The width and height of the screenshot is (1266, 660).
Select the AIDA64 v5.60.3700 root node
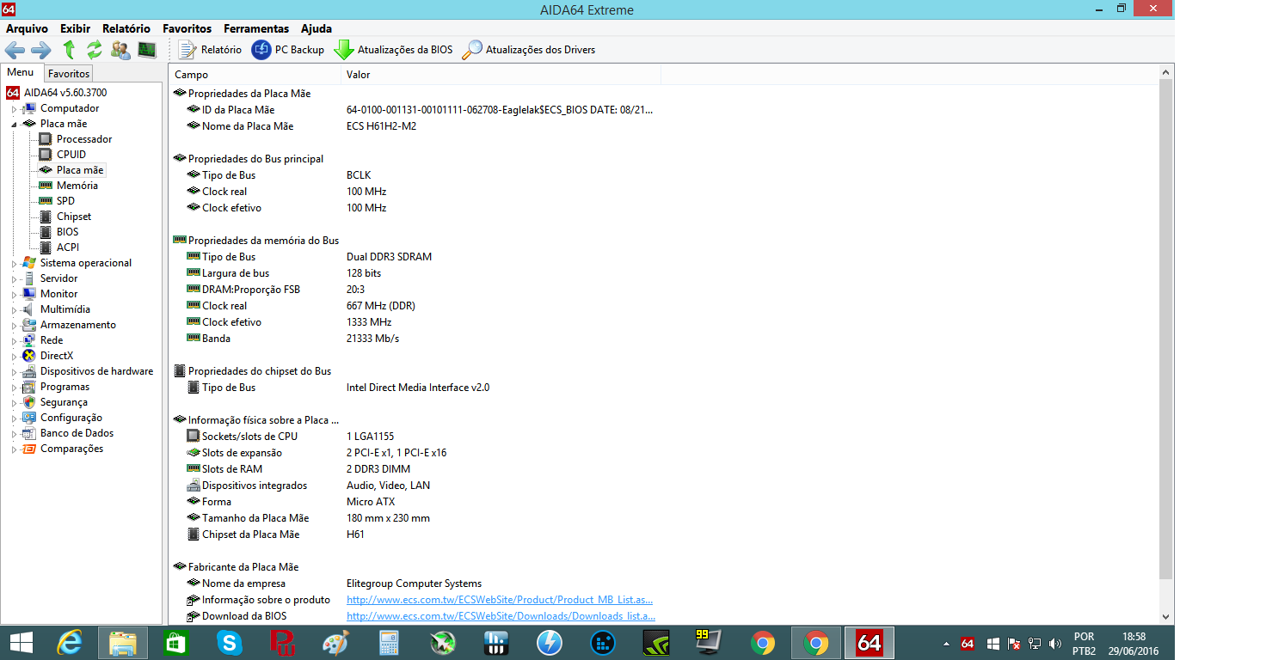tap(65, 93)
